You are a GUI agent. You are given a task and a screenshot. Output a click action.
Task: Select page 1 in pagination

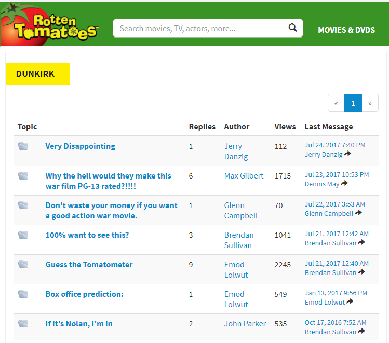[x=353, y=103]
